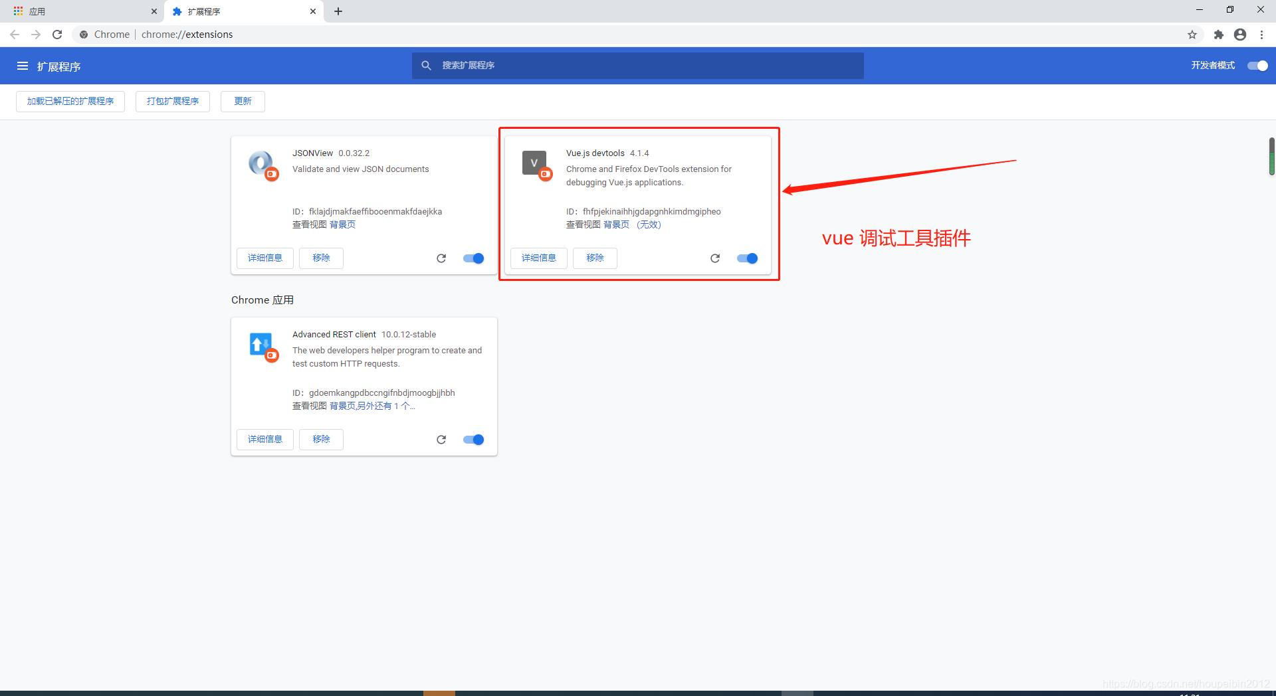This screenshot has width=1276, height=696.
Task: Open a new browser tab
Action: pos(338,11)
